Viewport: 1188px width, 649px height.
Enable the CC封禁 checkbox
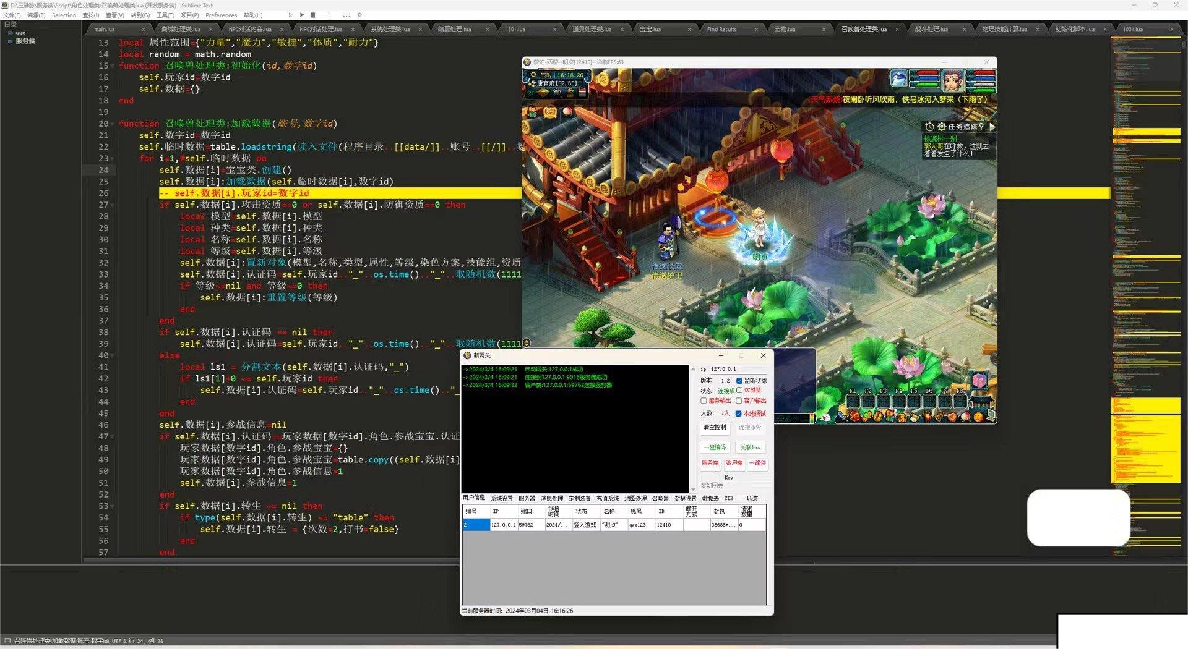point(739,390)
